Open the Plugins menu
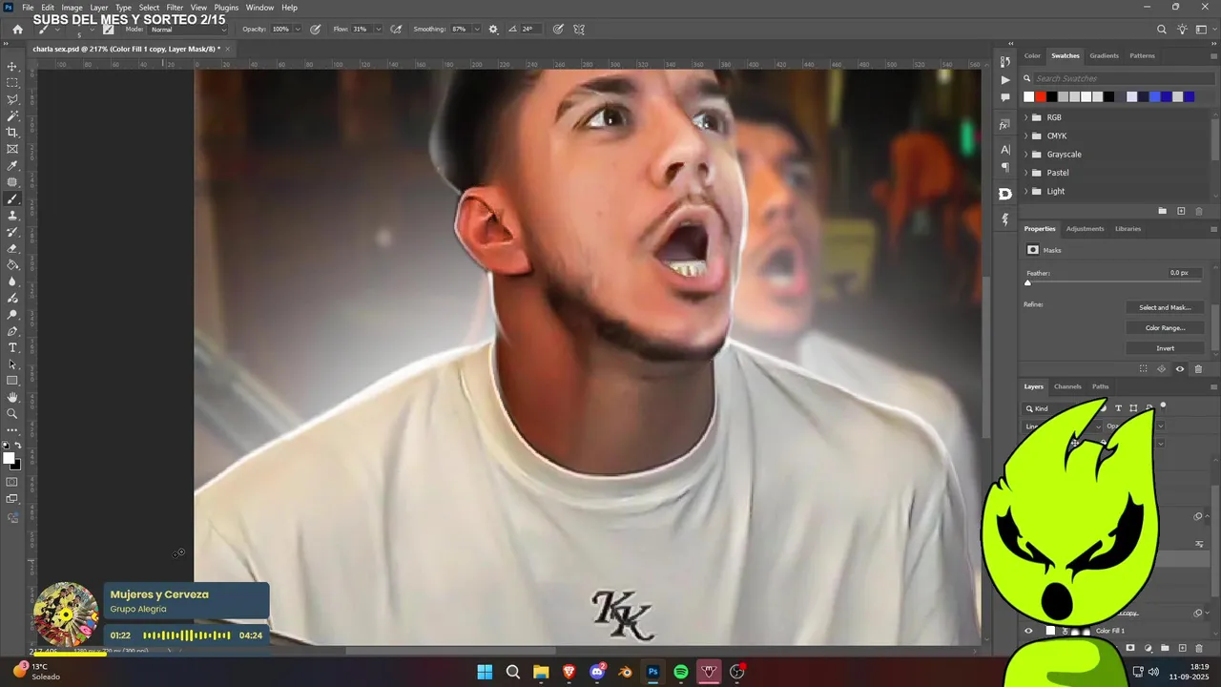The width and height of the screenshot is (1221, 687). 226,8
